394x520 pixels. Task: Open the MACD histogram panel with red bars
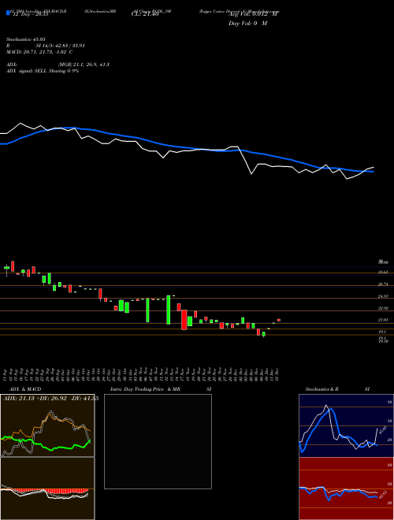click(47, 488)
